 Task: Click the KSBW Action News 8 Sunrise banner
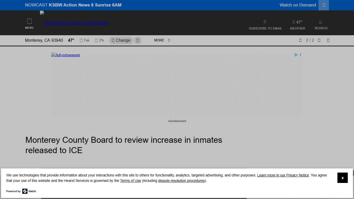(x=73, y=5)
